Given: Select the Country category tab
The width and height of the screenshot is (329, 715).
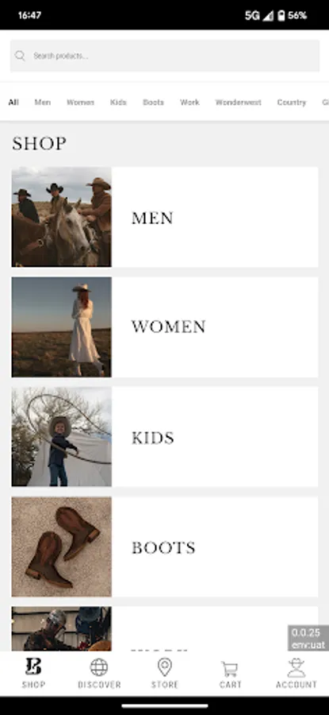Looking at the screenshot, I should point(292,102).
